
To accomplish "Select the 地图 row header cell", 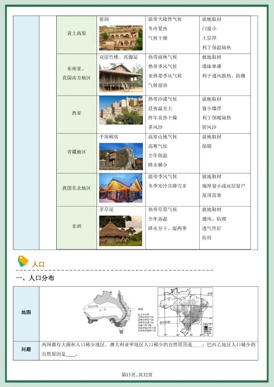I will pyautogui.click(x=26, y=314).
